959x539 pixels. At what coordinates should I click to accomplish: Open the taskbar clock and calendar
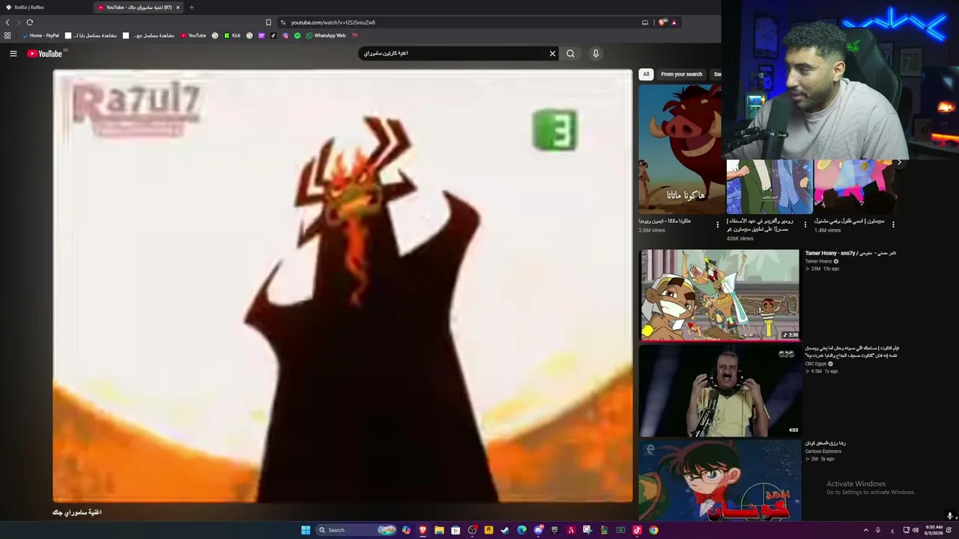[x=934, y=530]
